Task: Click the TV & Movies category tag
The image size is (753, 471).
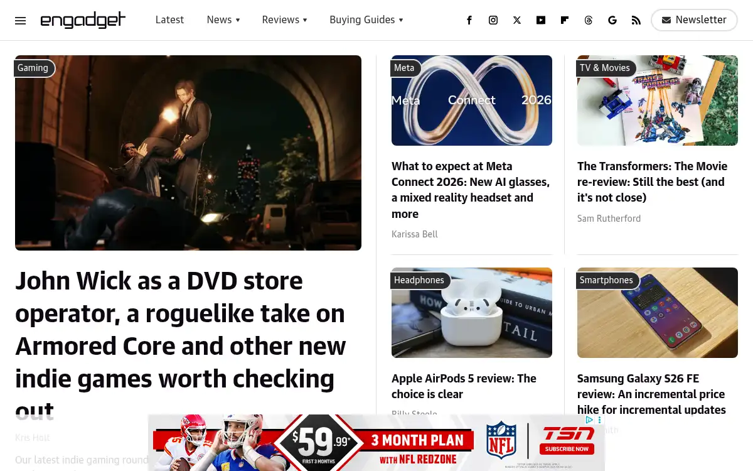Action: pyautogui.click(x=606, y=68)
